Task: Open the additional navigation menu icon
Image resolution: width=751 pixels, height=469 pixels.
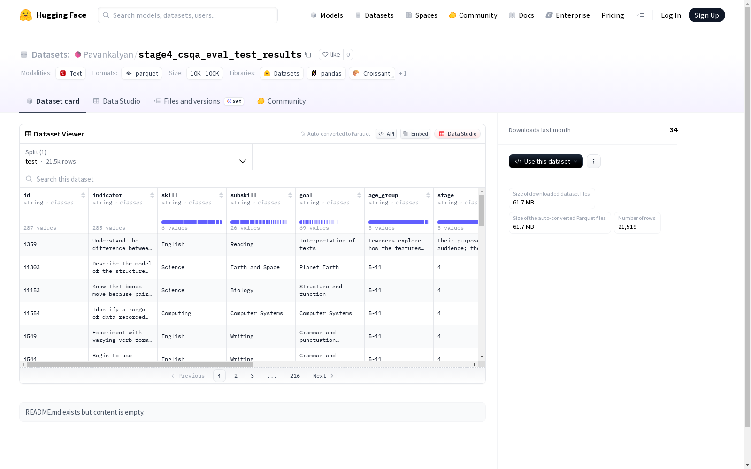Action: point(640,15)
